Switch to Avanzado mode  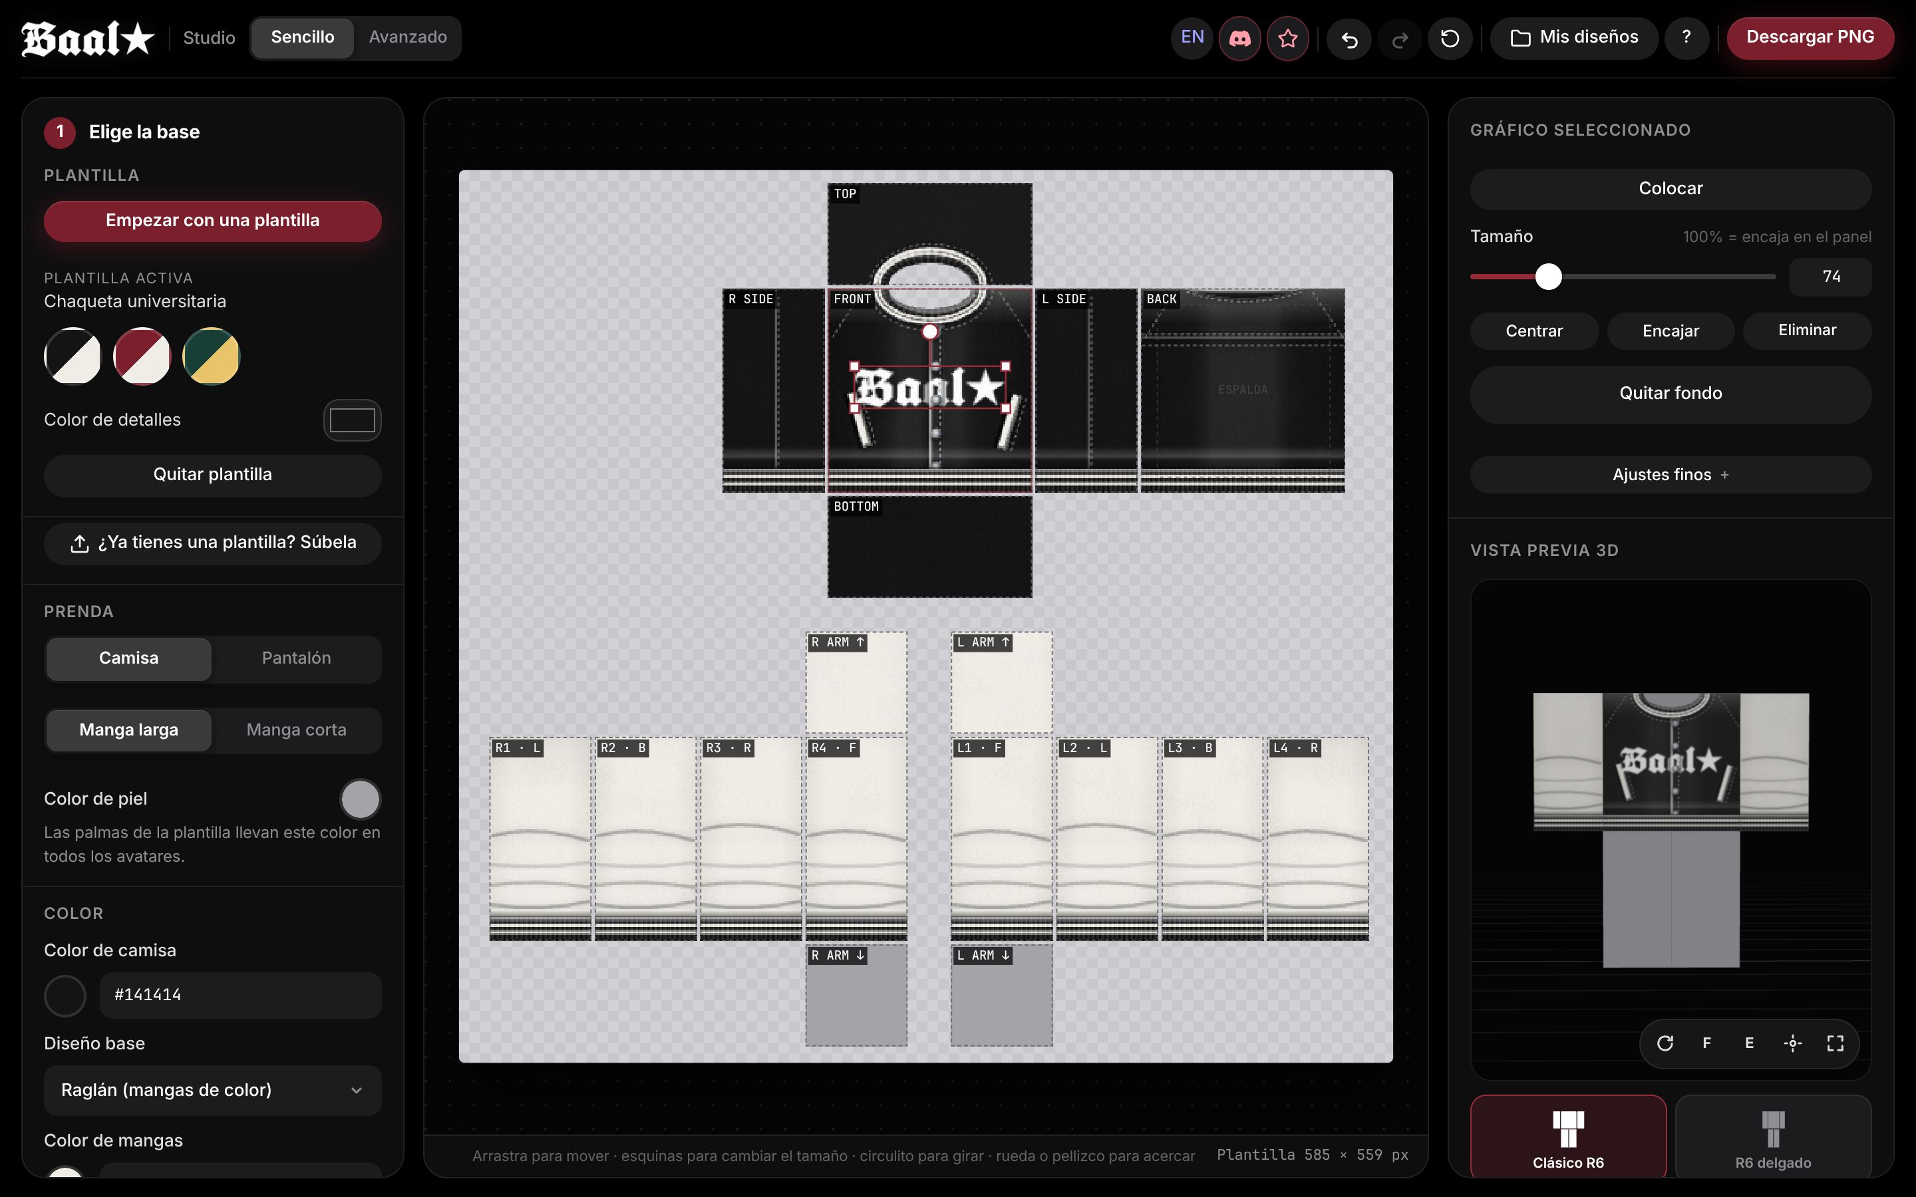[408, 38]
